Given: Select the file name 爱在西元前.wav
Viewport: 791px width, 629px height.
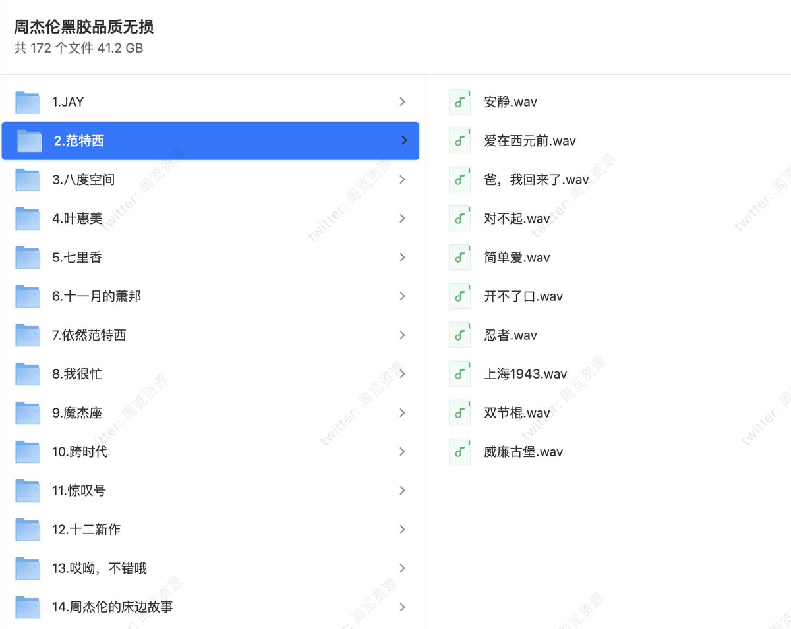Looking at the screenshot, I should (x=530, y=141).
